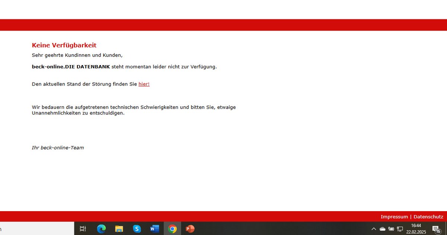Open Skype from the taskbar
Image resolution: width=447 pixels, height=235 pixels.
pyautogui.click(x=137, y=229)
